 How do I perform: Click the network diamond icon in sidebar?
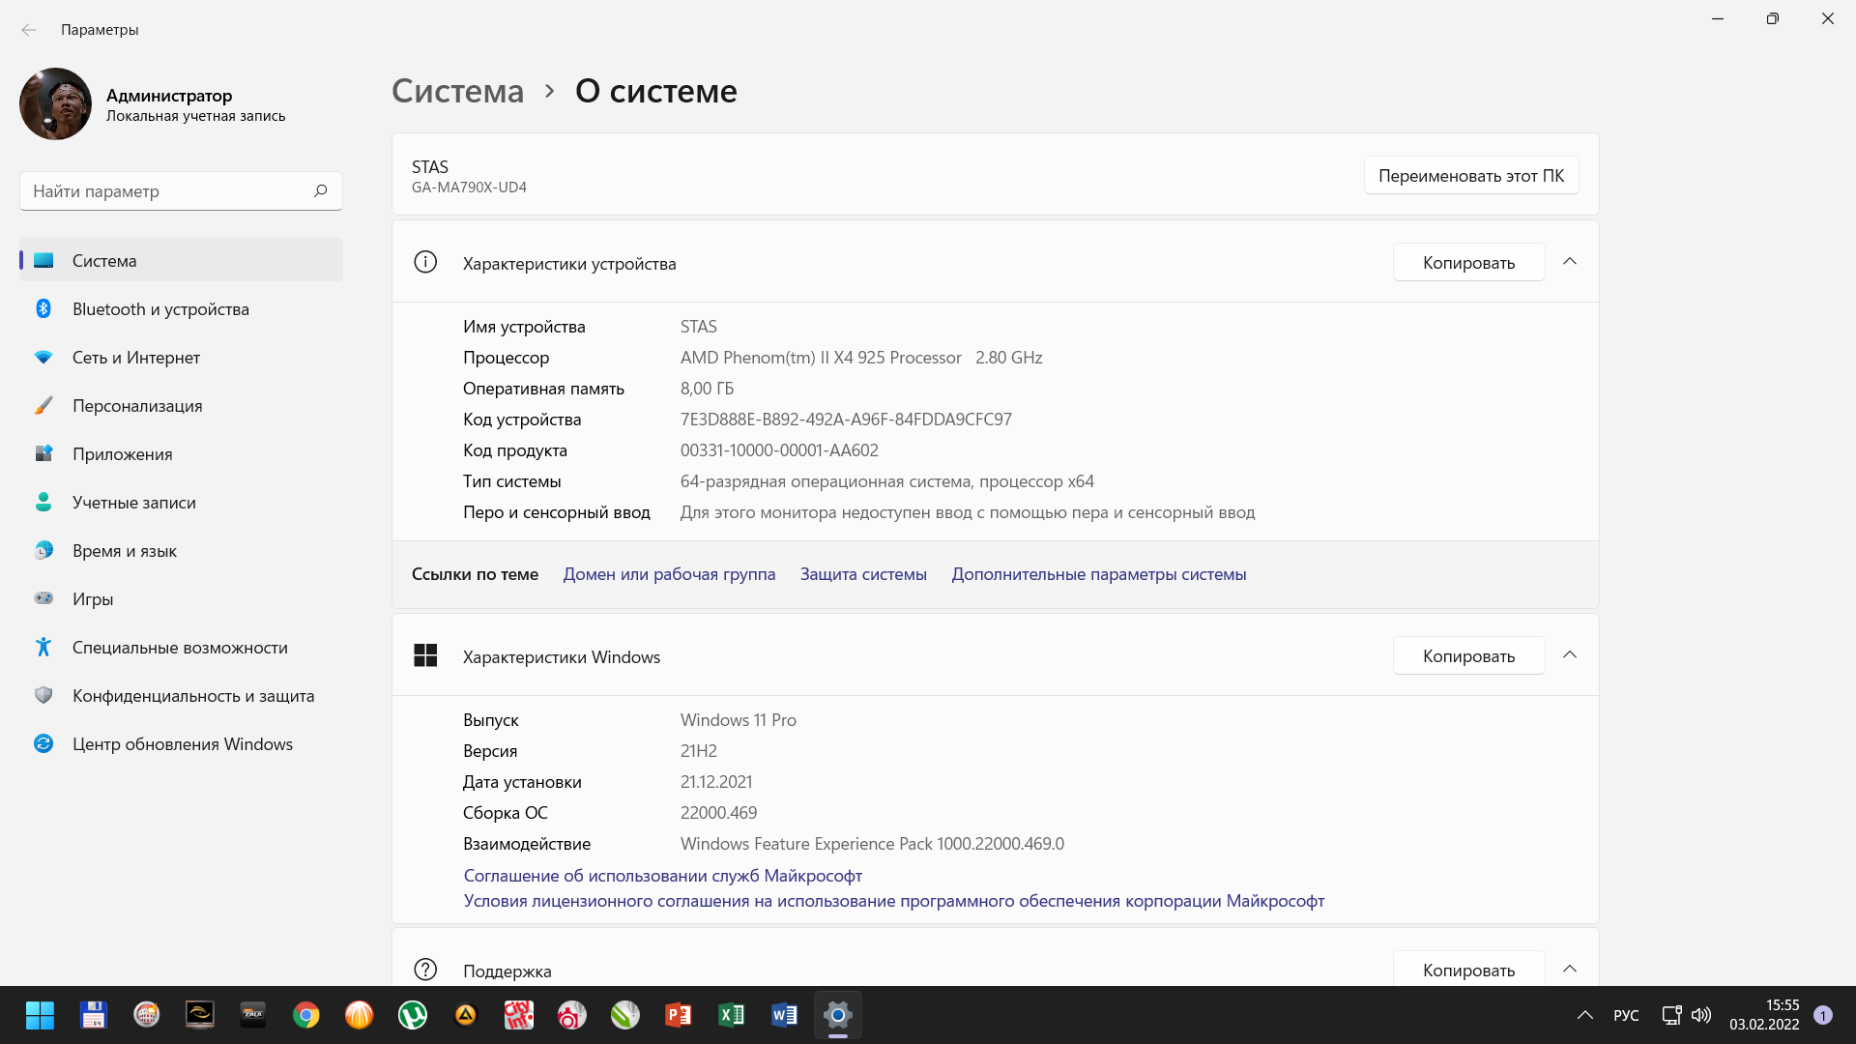tap(43, 357)
